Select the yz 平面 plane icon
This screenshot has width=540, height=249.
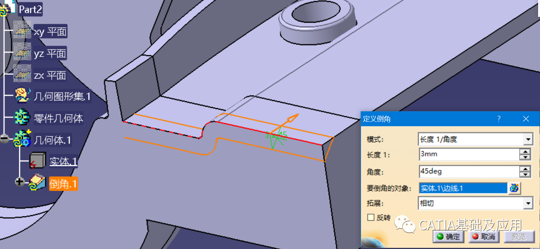coord(22,53)
